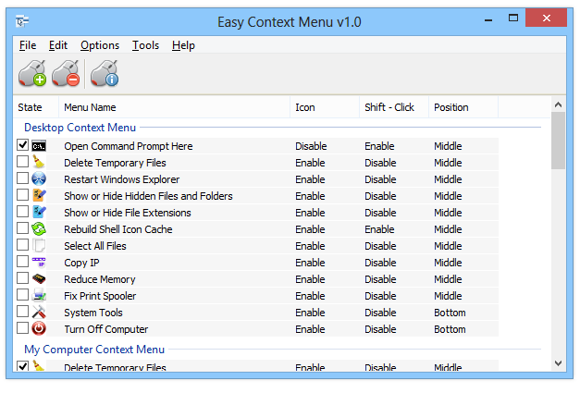Uncheck Open Command Prompt Here checkbox
Image resolution: width=580 pixels, height=393 pixels.
pyautogui.click(x=22, y=144)
